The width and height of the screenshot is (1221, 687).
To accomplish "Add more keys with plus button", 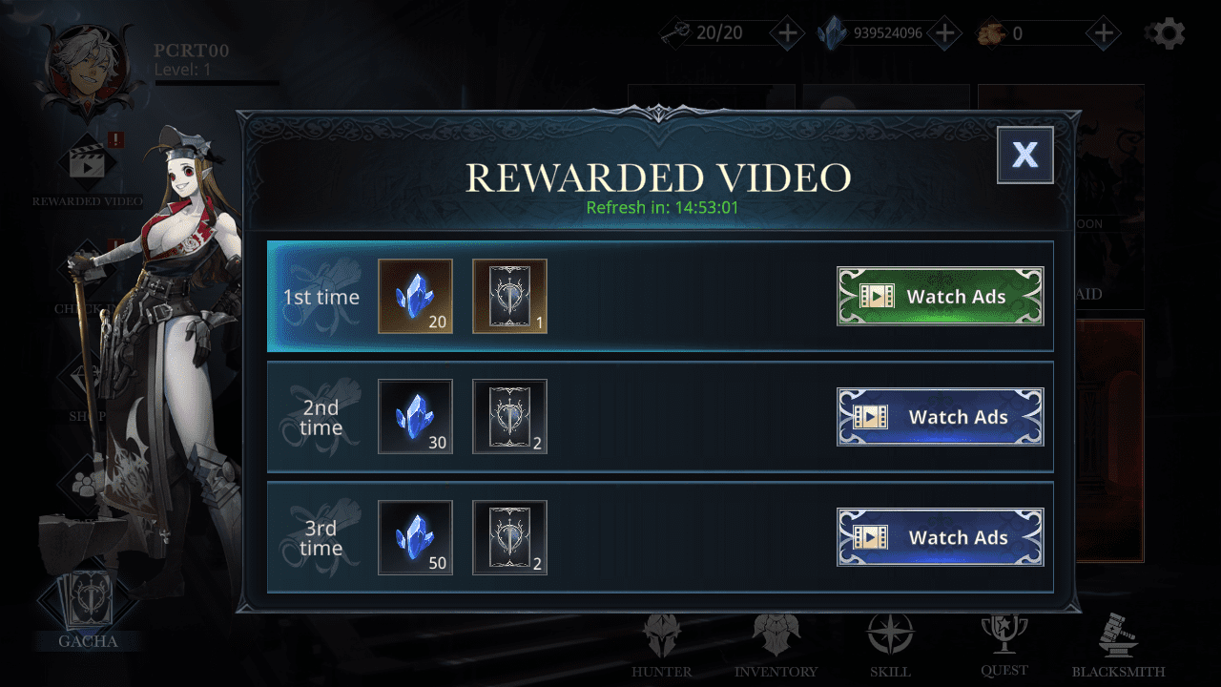I will pos(787,33).
